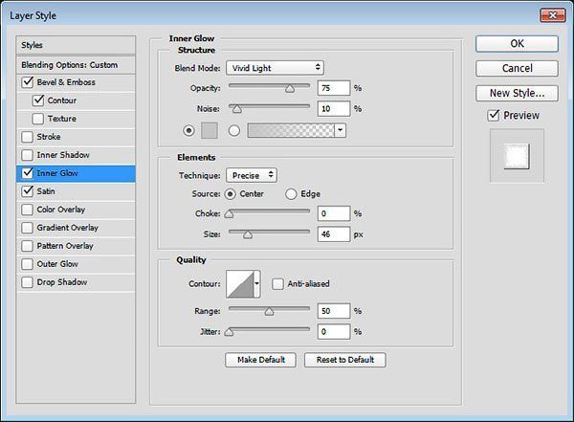The width and height of the screenshot is (574, 422).
Task: Open the Blend Mode dropdown
Action: click(x=275, y=68)
